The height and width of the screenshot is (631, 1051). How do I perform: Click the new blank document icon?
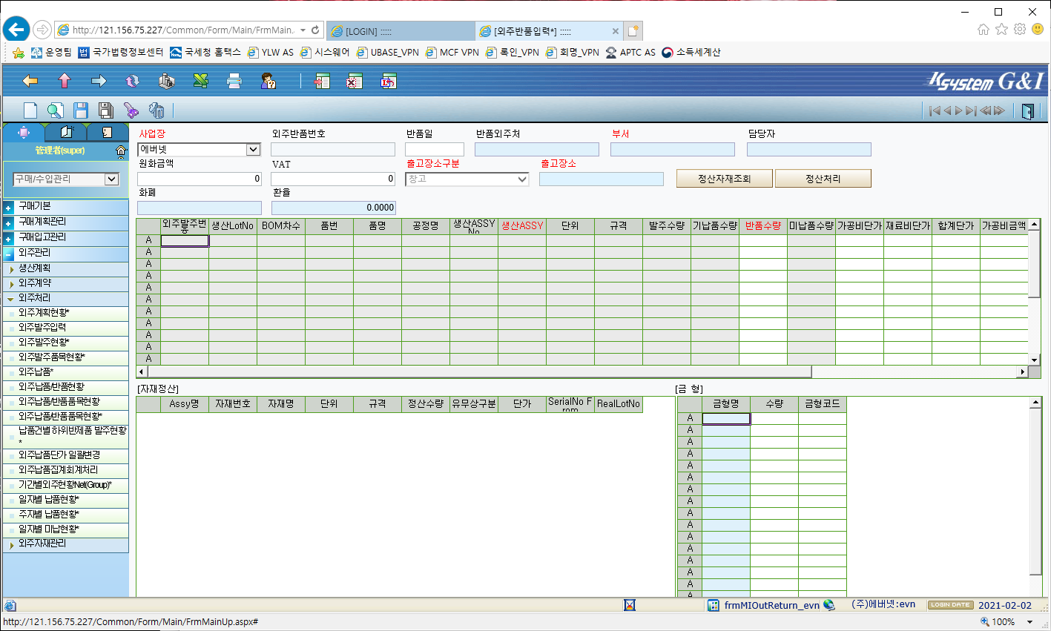click(x=30, y=110)
